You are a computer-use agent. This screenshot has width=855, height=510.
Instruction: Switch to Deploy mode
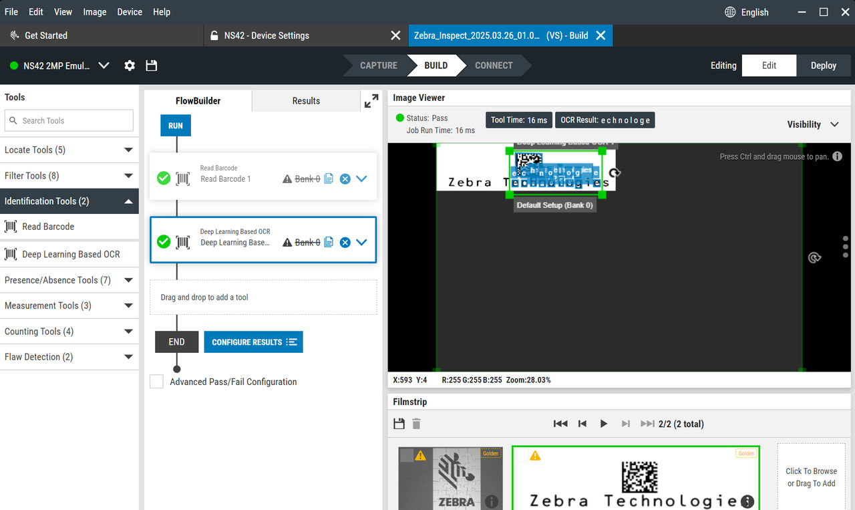pyautogui.click(x=824, y=66)
